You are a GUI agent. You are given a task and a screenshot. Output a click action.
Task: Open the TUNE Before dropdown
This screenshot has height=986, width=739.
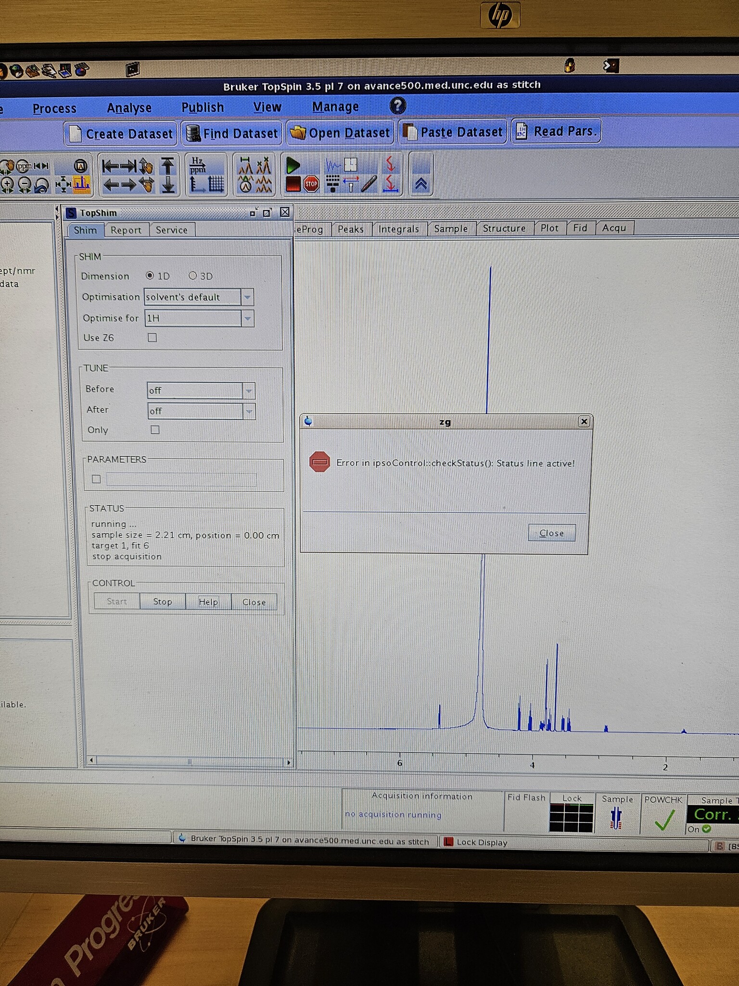coord(249,390)
